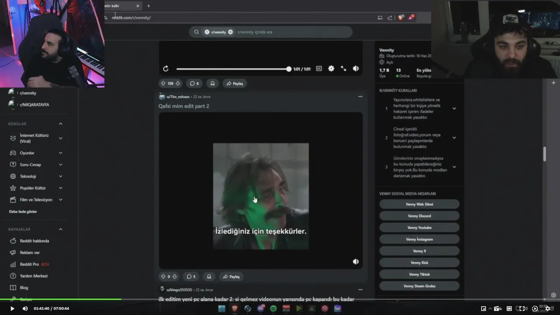The height and width of the screenshot is (315, 560).
Task: Open the Qafsi mim edit part 2 post
Action: (x=184, y=106)
